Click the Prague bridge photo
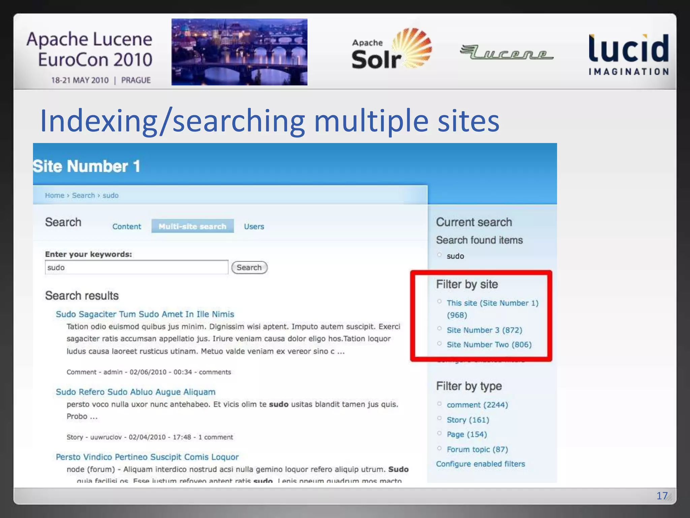The image size is (690, 518). [x=239, y=52]
